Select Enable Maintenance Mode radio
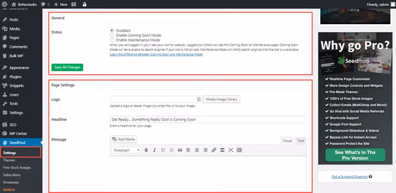 (x=112, y=40)
